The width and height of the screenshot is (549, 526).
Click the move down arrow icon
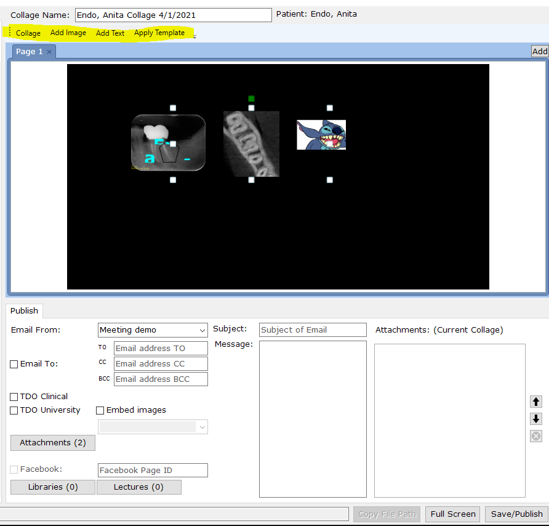[x=536, y=419]
